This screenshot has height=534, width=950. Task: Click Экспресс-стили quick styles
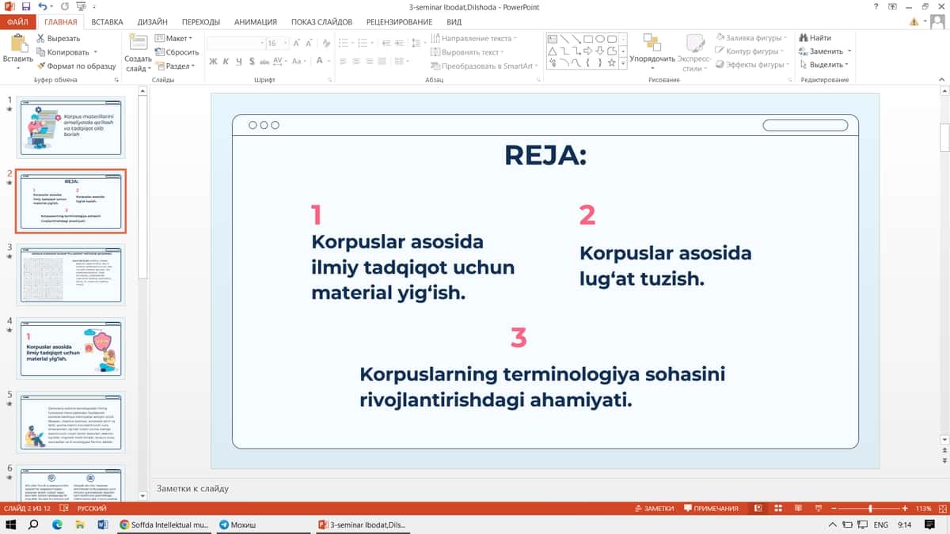694,51
